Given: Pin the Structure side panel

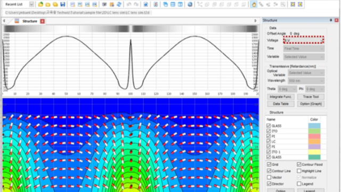Looking at the screenshot, I should click(x=331, y=20).
